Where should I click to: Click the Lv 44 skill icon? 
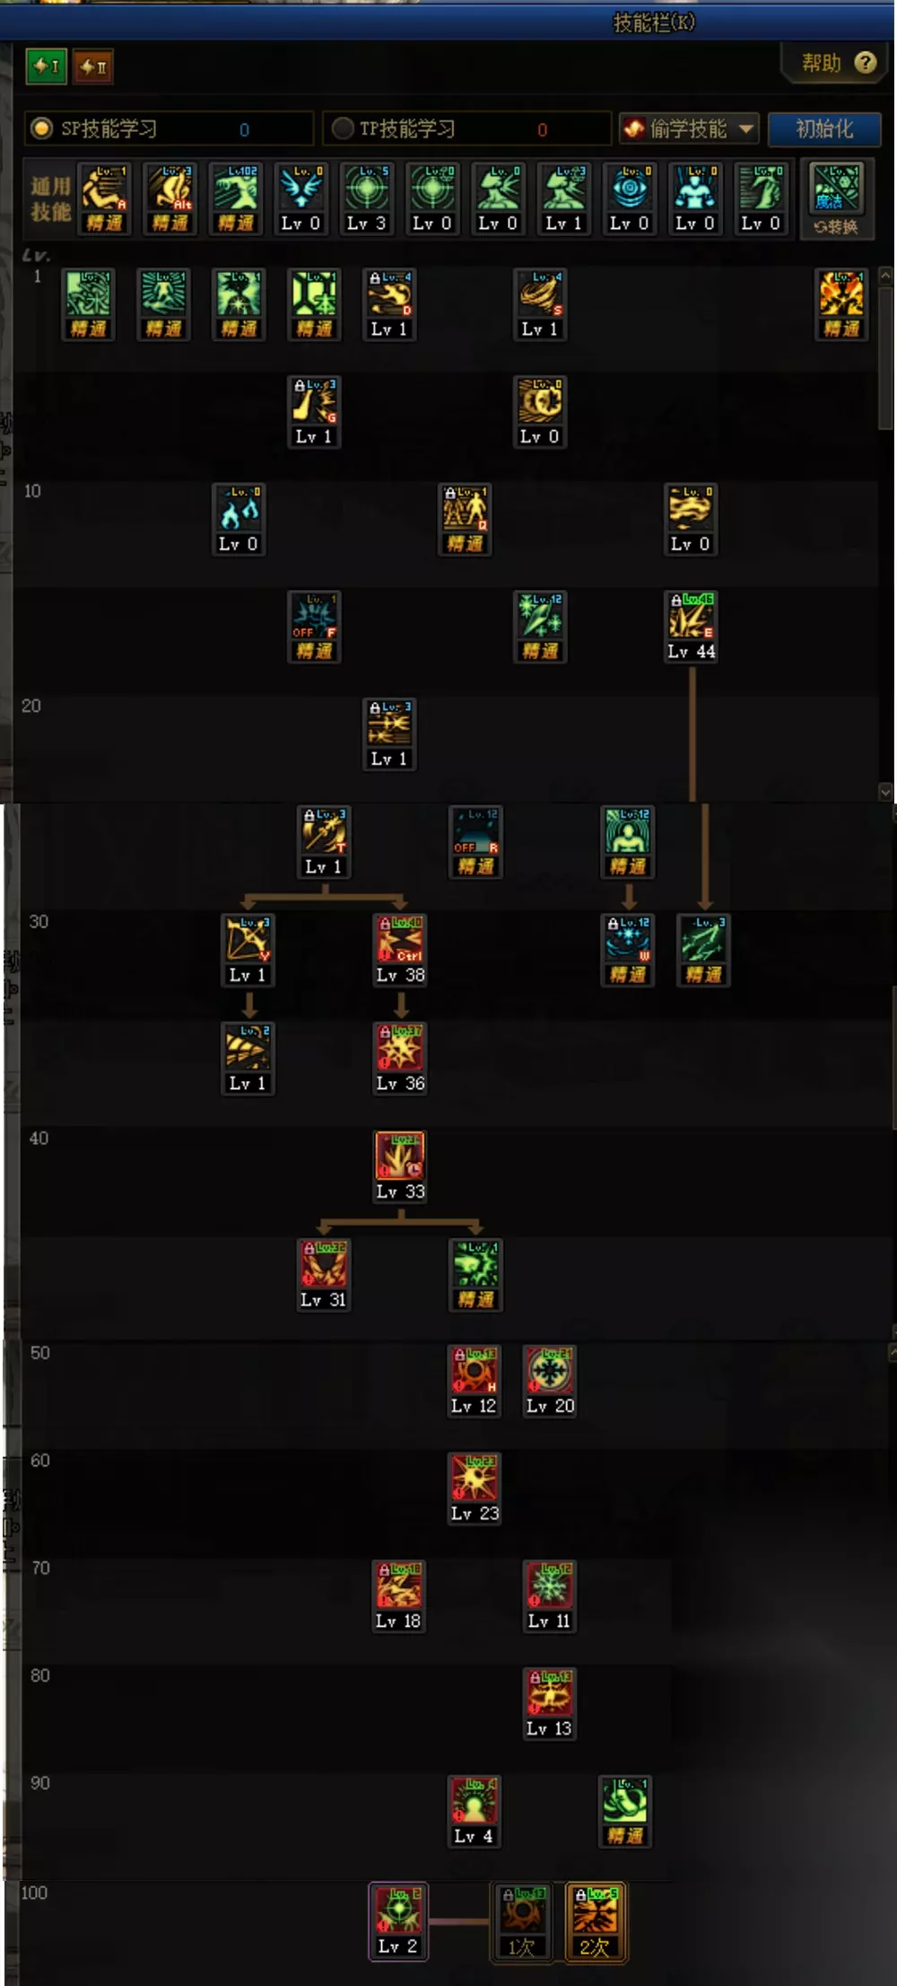click(691, 616)
